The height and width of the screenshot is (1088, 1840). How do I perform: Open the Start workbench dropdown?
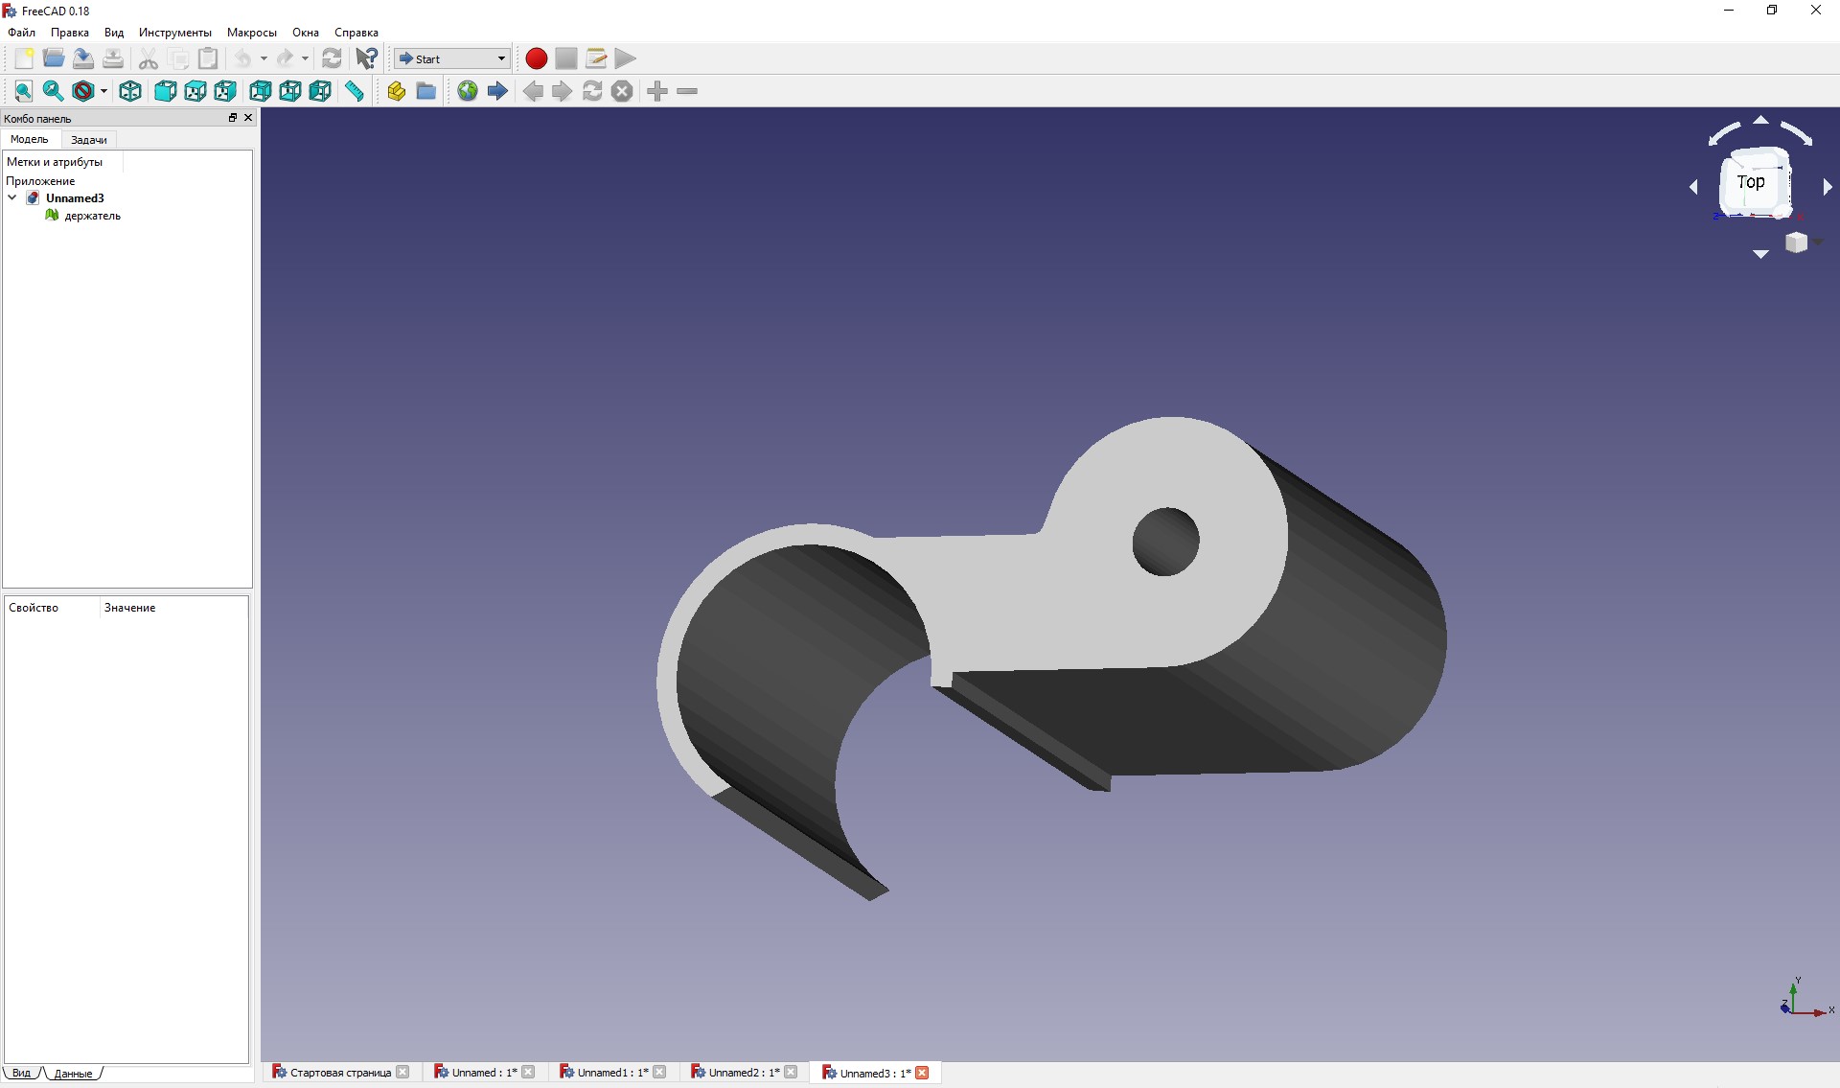click(452, 58)
